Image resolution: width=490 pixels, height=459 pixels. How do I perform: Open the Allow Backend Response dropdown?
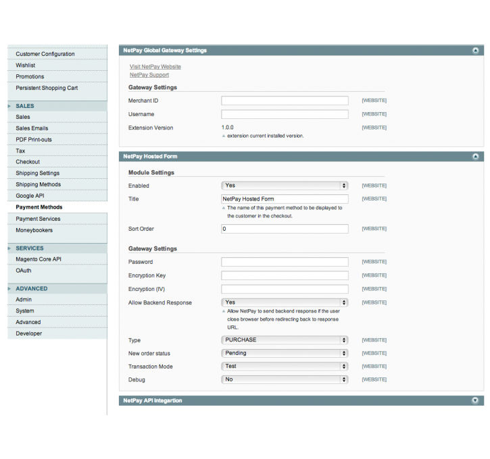click(x=285, y=302)
